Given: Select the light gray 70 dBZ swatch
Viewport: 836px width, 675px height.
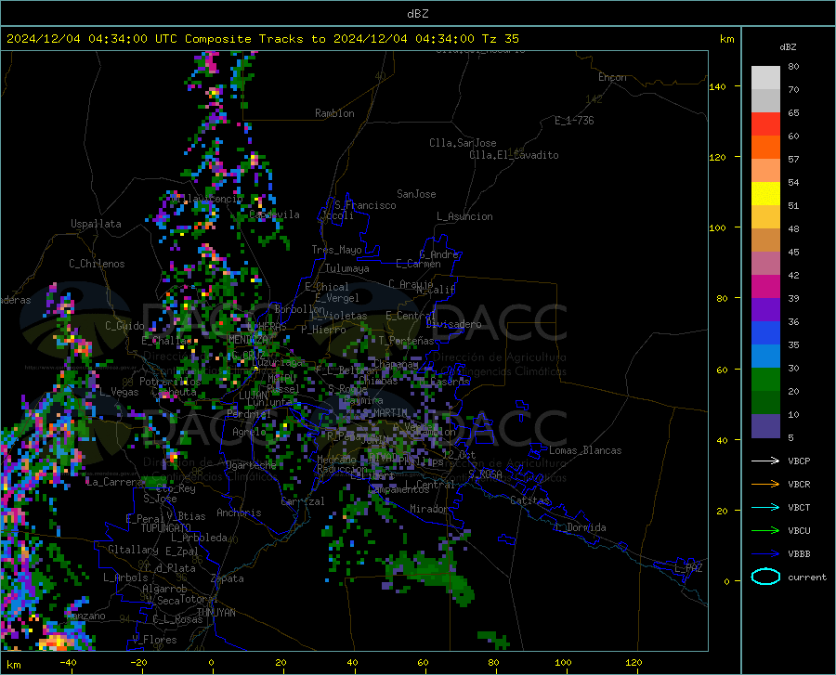Looking at the screenshot, I should point(765,78).
